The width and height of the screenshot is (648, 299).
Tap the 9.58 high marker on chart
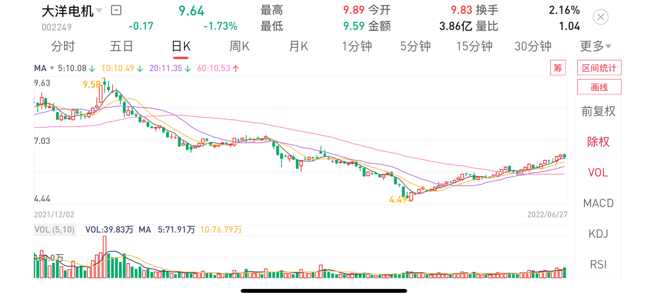pyautogui.click(x=92, y=84)
